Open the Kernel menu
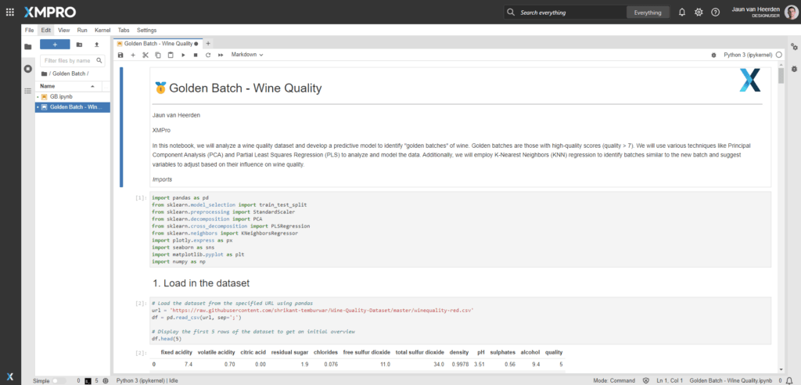This screenshot has width=801, height=385. click(x=102, y=30)
